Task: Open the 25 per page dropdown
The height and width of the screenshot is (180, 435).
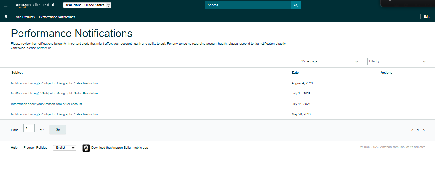Action: point(330,61)
